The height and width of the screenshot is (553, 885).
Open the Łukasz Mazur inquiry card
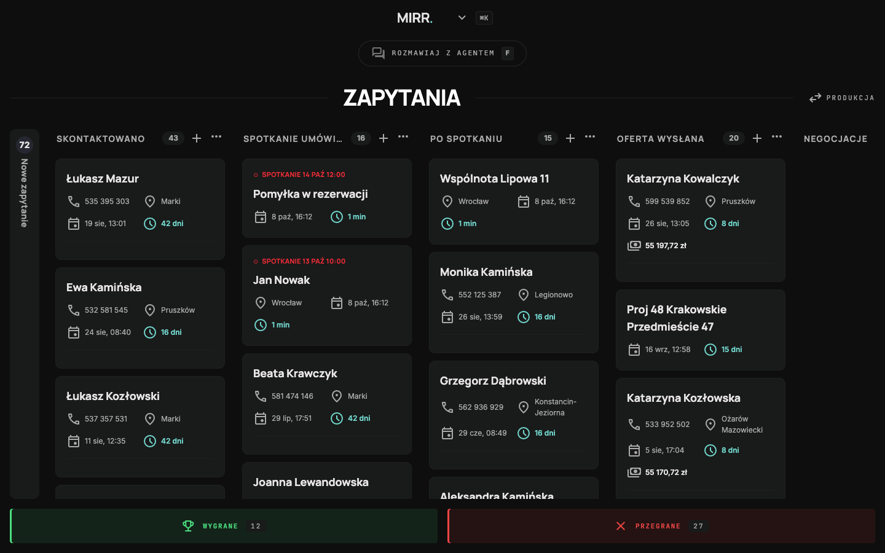click(140, 209)
